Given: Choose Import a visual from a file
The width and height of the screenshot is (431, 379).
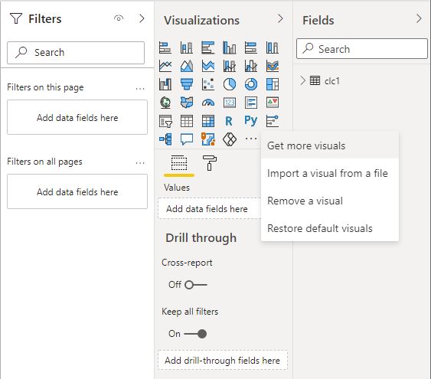Looking at the screenshot, I should tap(330, 174).
